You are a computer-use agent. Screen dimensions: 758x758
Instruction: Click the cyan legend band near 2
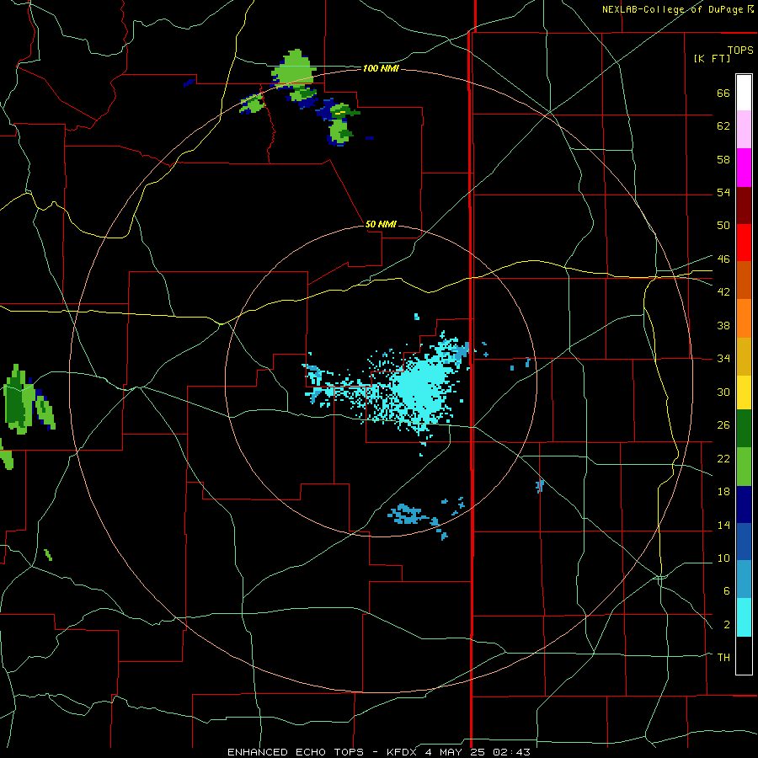pyautogui.click(x=744, y=617)
